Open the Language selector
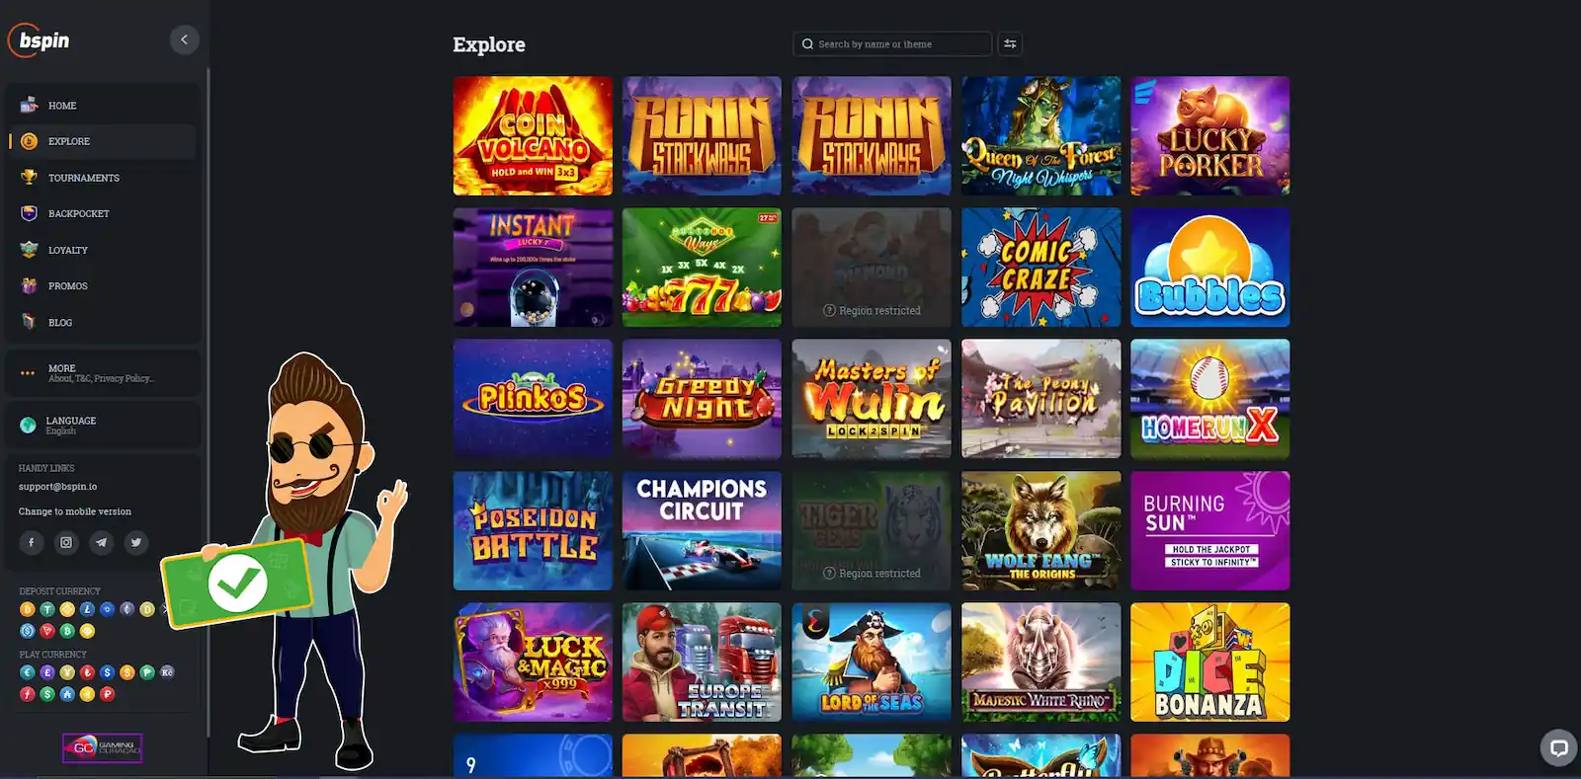1581x779 pixels. tap(103, 425)
